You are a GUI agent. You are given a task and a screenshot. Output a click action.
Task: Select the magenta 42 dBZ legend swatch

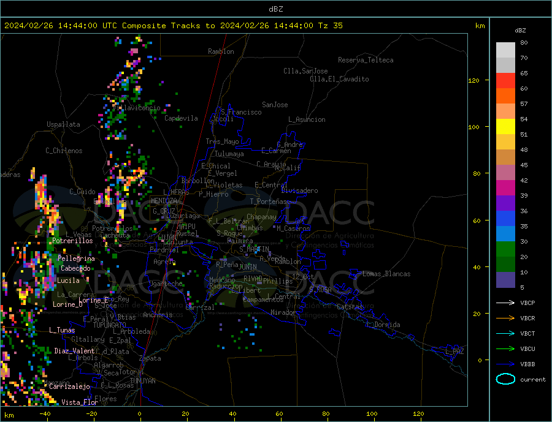click(505, 187)
